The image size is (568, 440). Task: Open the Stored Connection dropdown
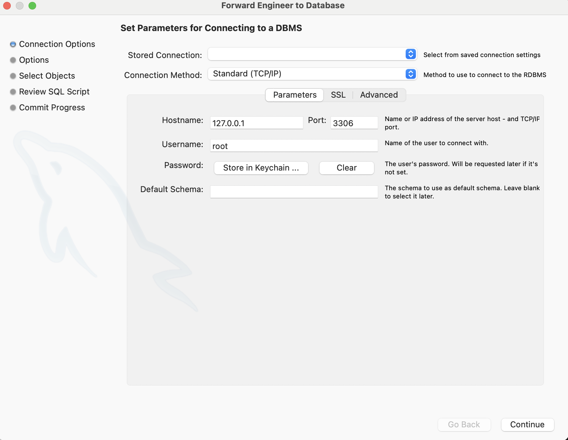click(x=312, y=54)
